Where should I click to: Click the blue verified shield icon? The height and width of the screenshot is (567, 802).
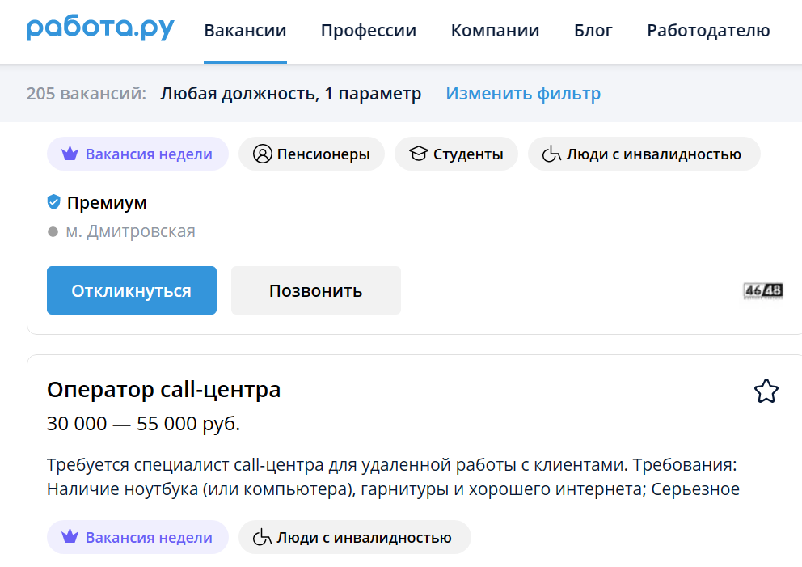point(53,202)
